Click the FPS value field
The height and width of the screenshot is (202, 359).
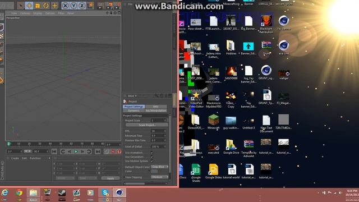pyautogui.click(x=158, y=131)
